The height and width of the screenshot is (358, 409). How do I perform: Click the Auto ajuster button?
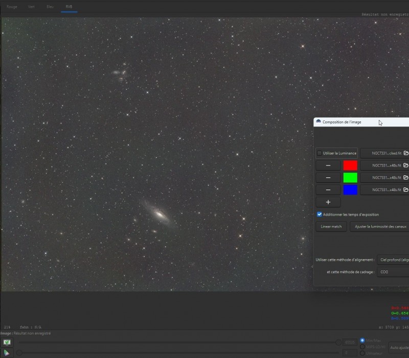pyautogui.click(x=399, y=348)
